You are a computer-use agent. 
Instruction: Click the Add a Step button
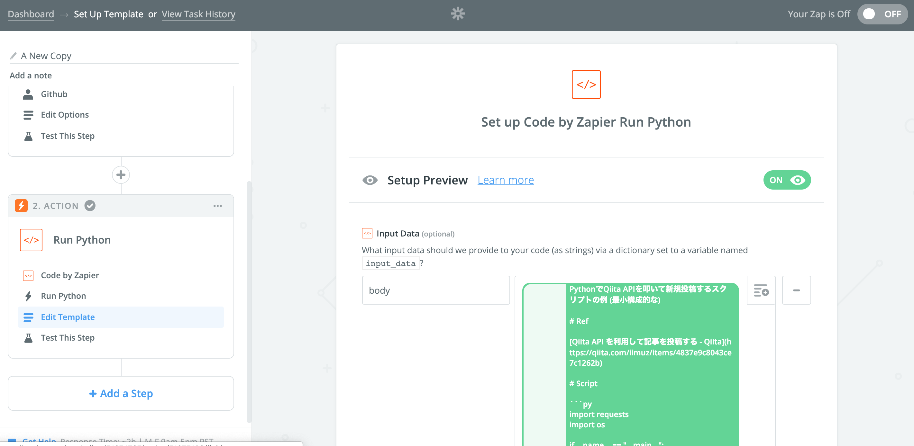[121, 393]
